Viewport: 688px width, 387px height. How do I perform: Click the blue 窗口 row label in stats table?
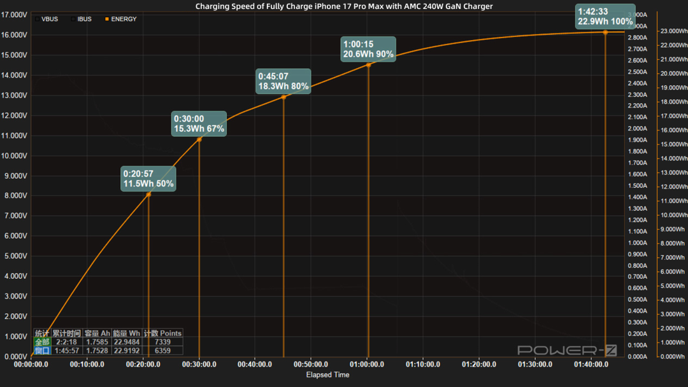click(x=42, y=351)
